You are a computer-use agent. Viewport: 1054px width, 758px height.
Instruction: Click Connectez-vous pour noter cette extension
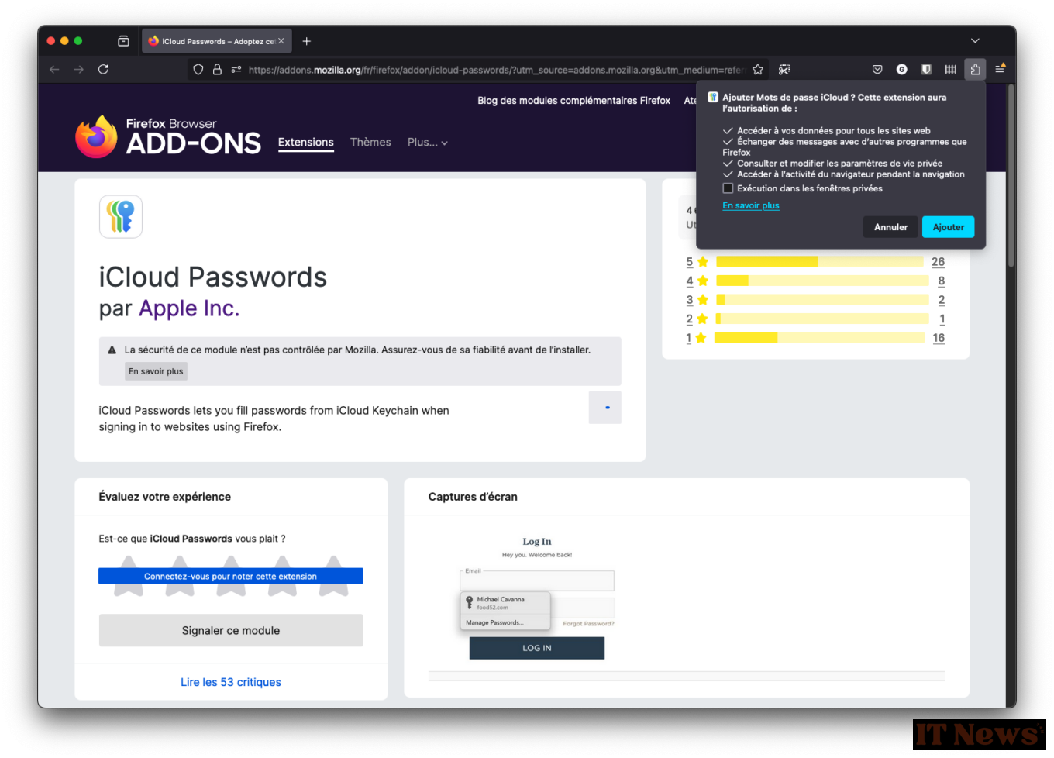coord(231,576)
